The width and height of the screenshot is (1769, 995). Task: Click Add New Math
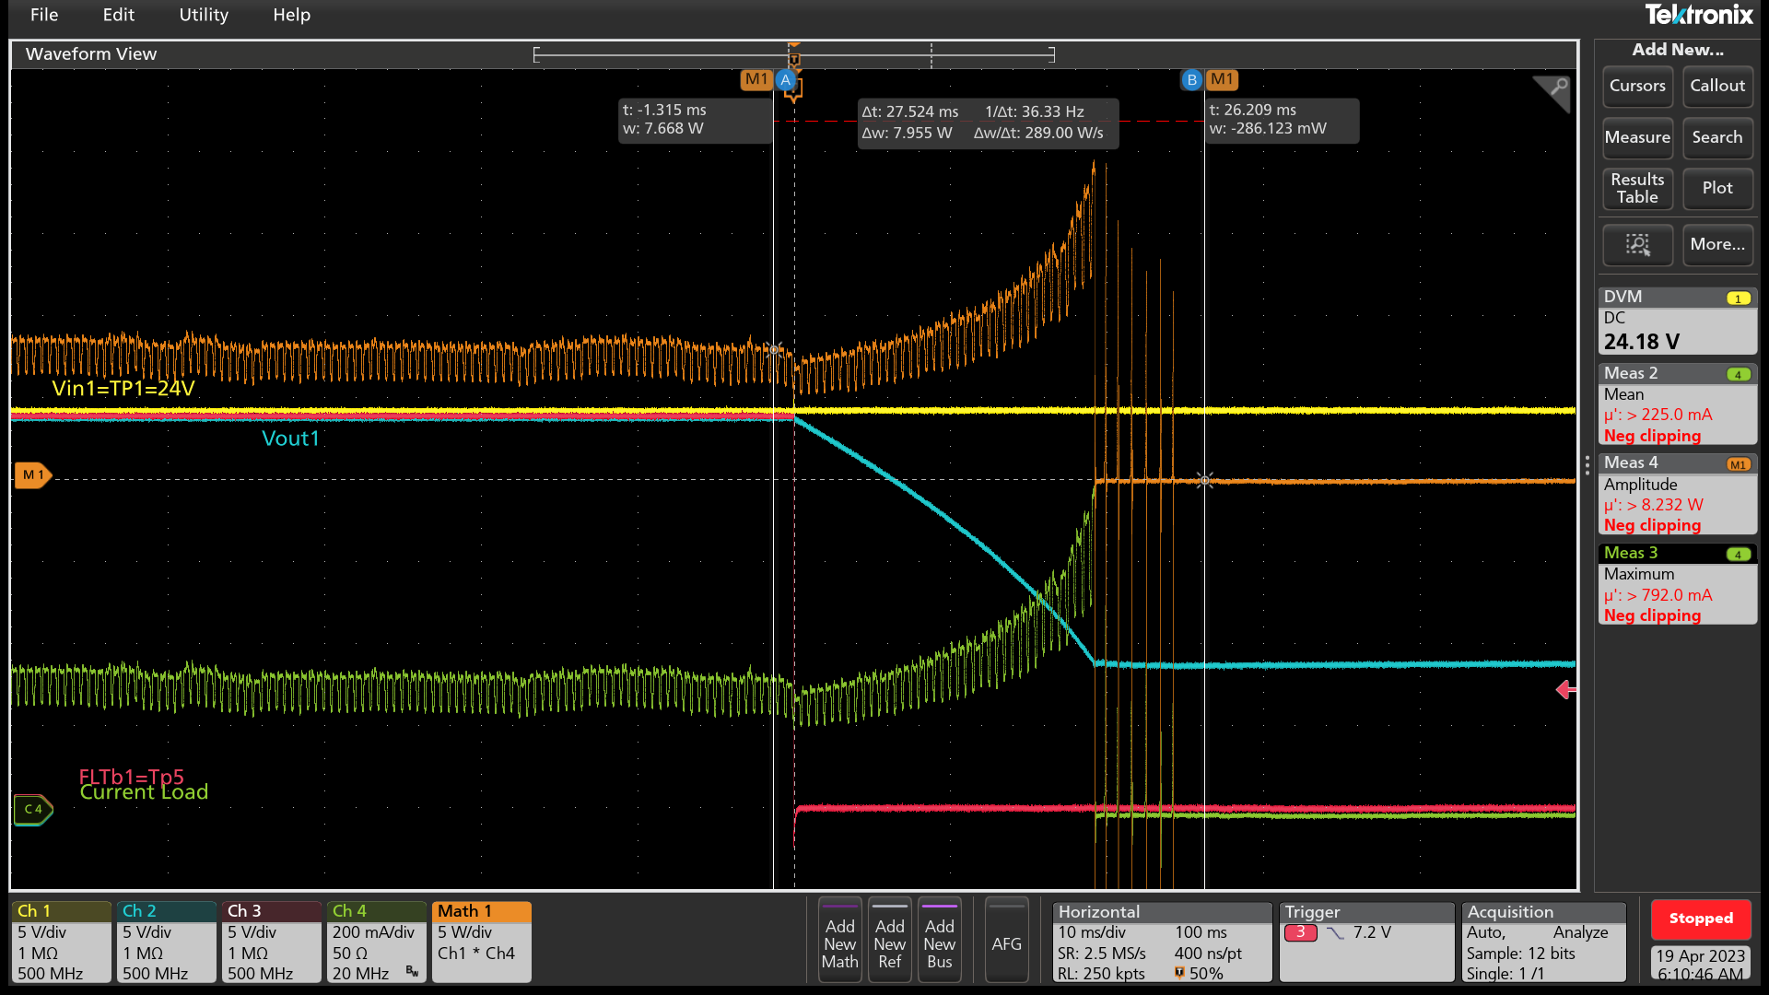840,941
